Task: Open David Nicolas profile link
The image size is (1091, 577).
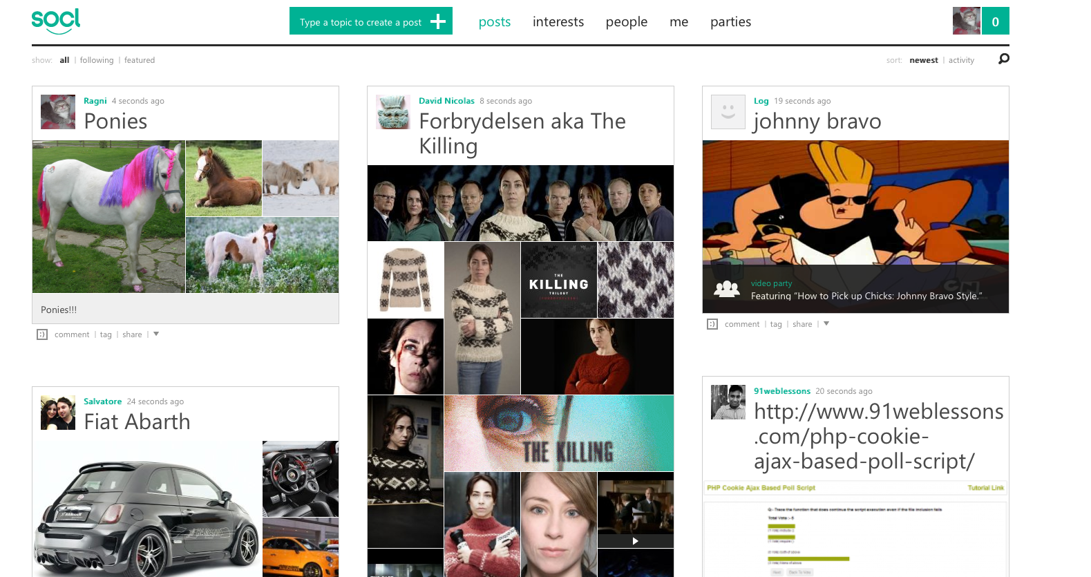Action: pyautogui.click(x=446, y=101)
